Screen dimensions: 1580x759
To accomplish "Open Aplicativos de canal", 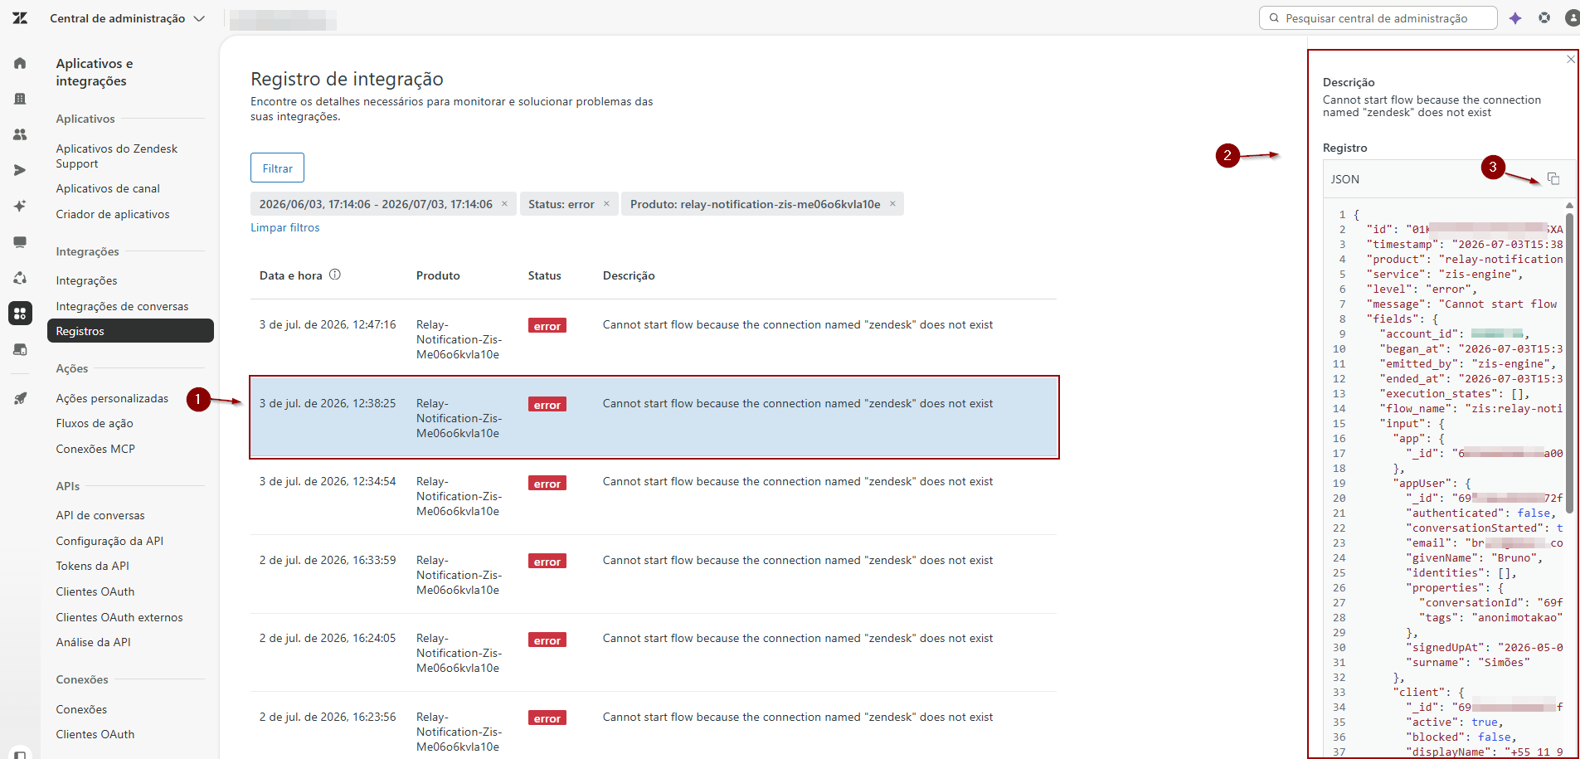I will click(108, 188).
